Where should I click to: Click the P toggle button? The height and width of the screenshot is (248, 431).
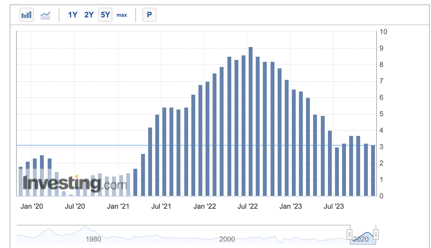149,15
